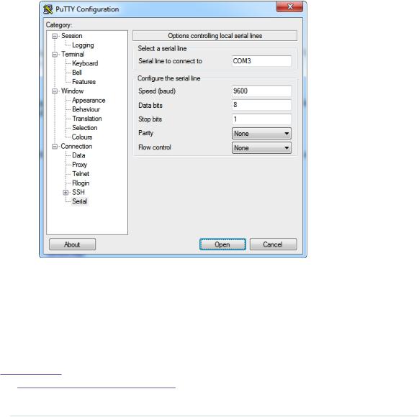
Task: Collapse the Window tree node
Action: pos(55,91)
